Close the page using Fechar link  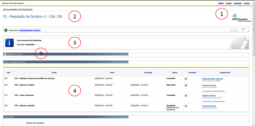coord(246,3)
